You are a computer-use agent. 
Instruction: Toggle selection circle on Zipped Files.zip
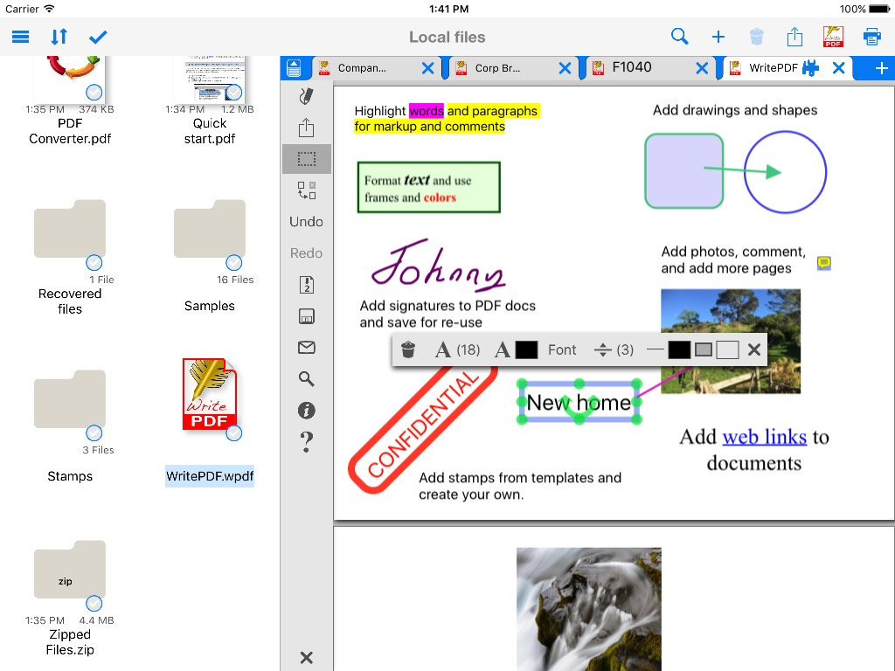click(x=94, y=603)
